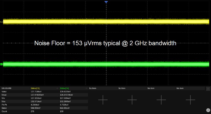
Task: Select the MEASURE panel title
Action: point(6,88)
